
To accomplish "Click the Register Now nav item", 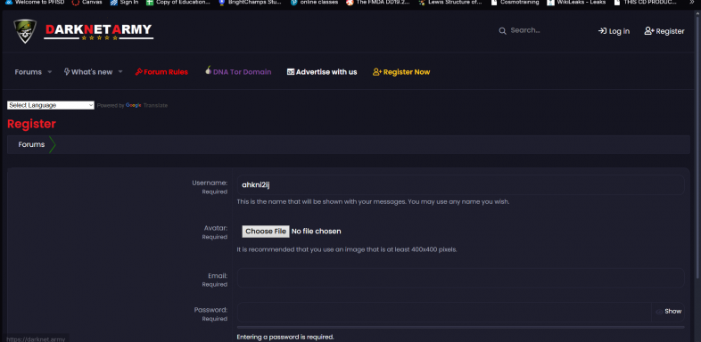I will coord(401,72).
